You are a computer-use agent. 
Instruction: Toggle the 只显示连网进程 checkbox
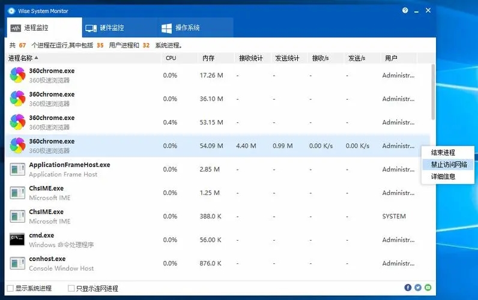(71, 289)
